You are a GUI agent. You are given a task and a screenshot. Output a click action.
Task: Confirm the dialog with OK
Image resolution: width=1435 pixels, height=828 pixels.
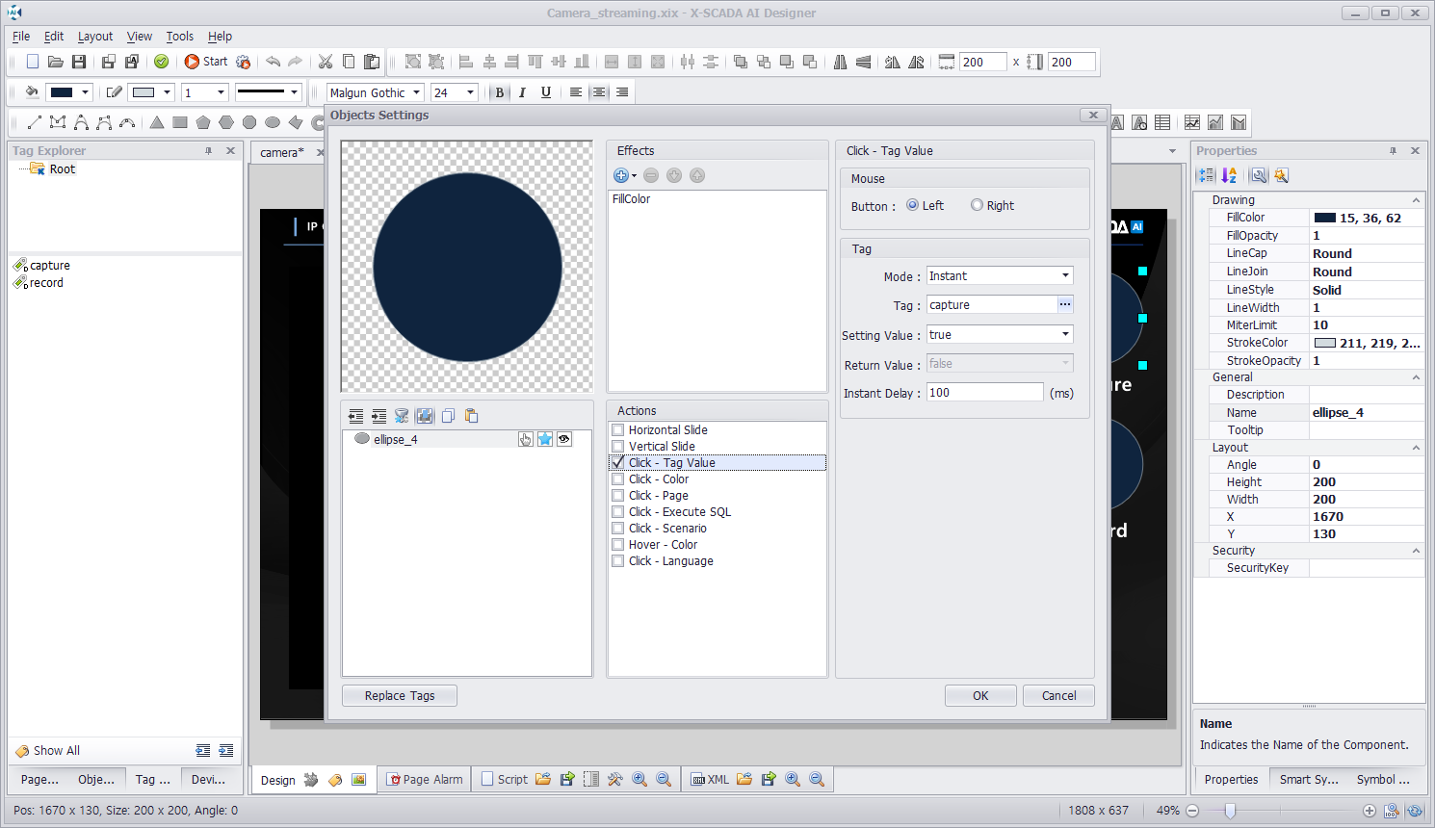pyautogui.click(x=979, y=695)
